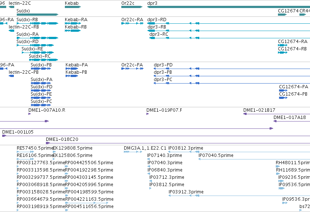Select protein Su(dx)-PE
The image size is (310, 212).
tap(41, 98)
